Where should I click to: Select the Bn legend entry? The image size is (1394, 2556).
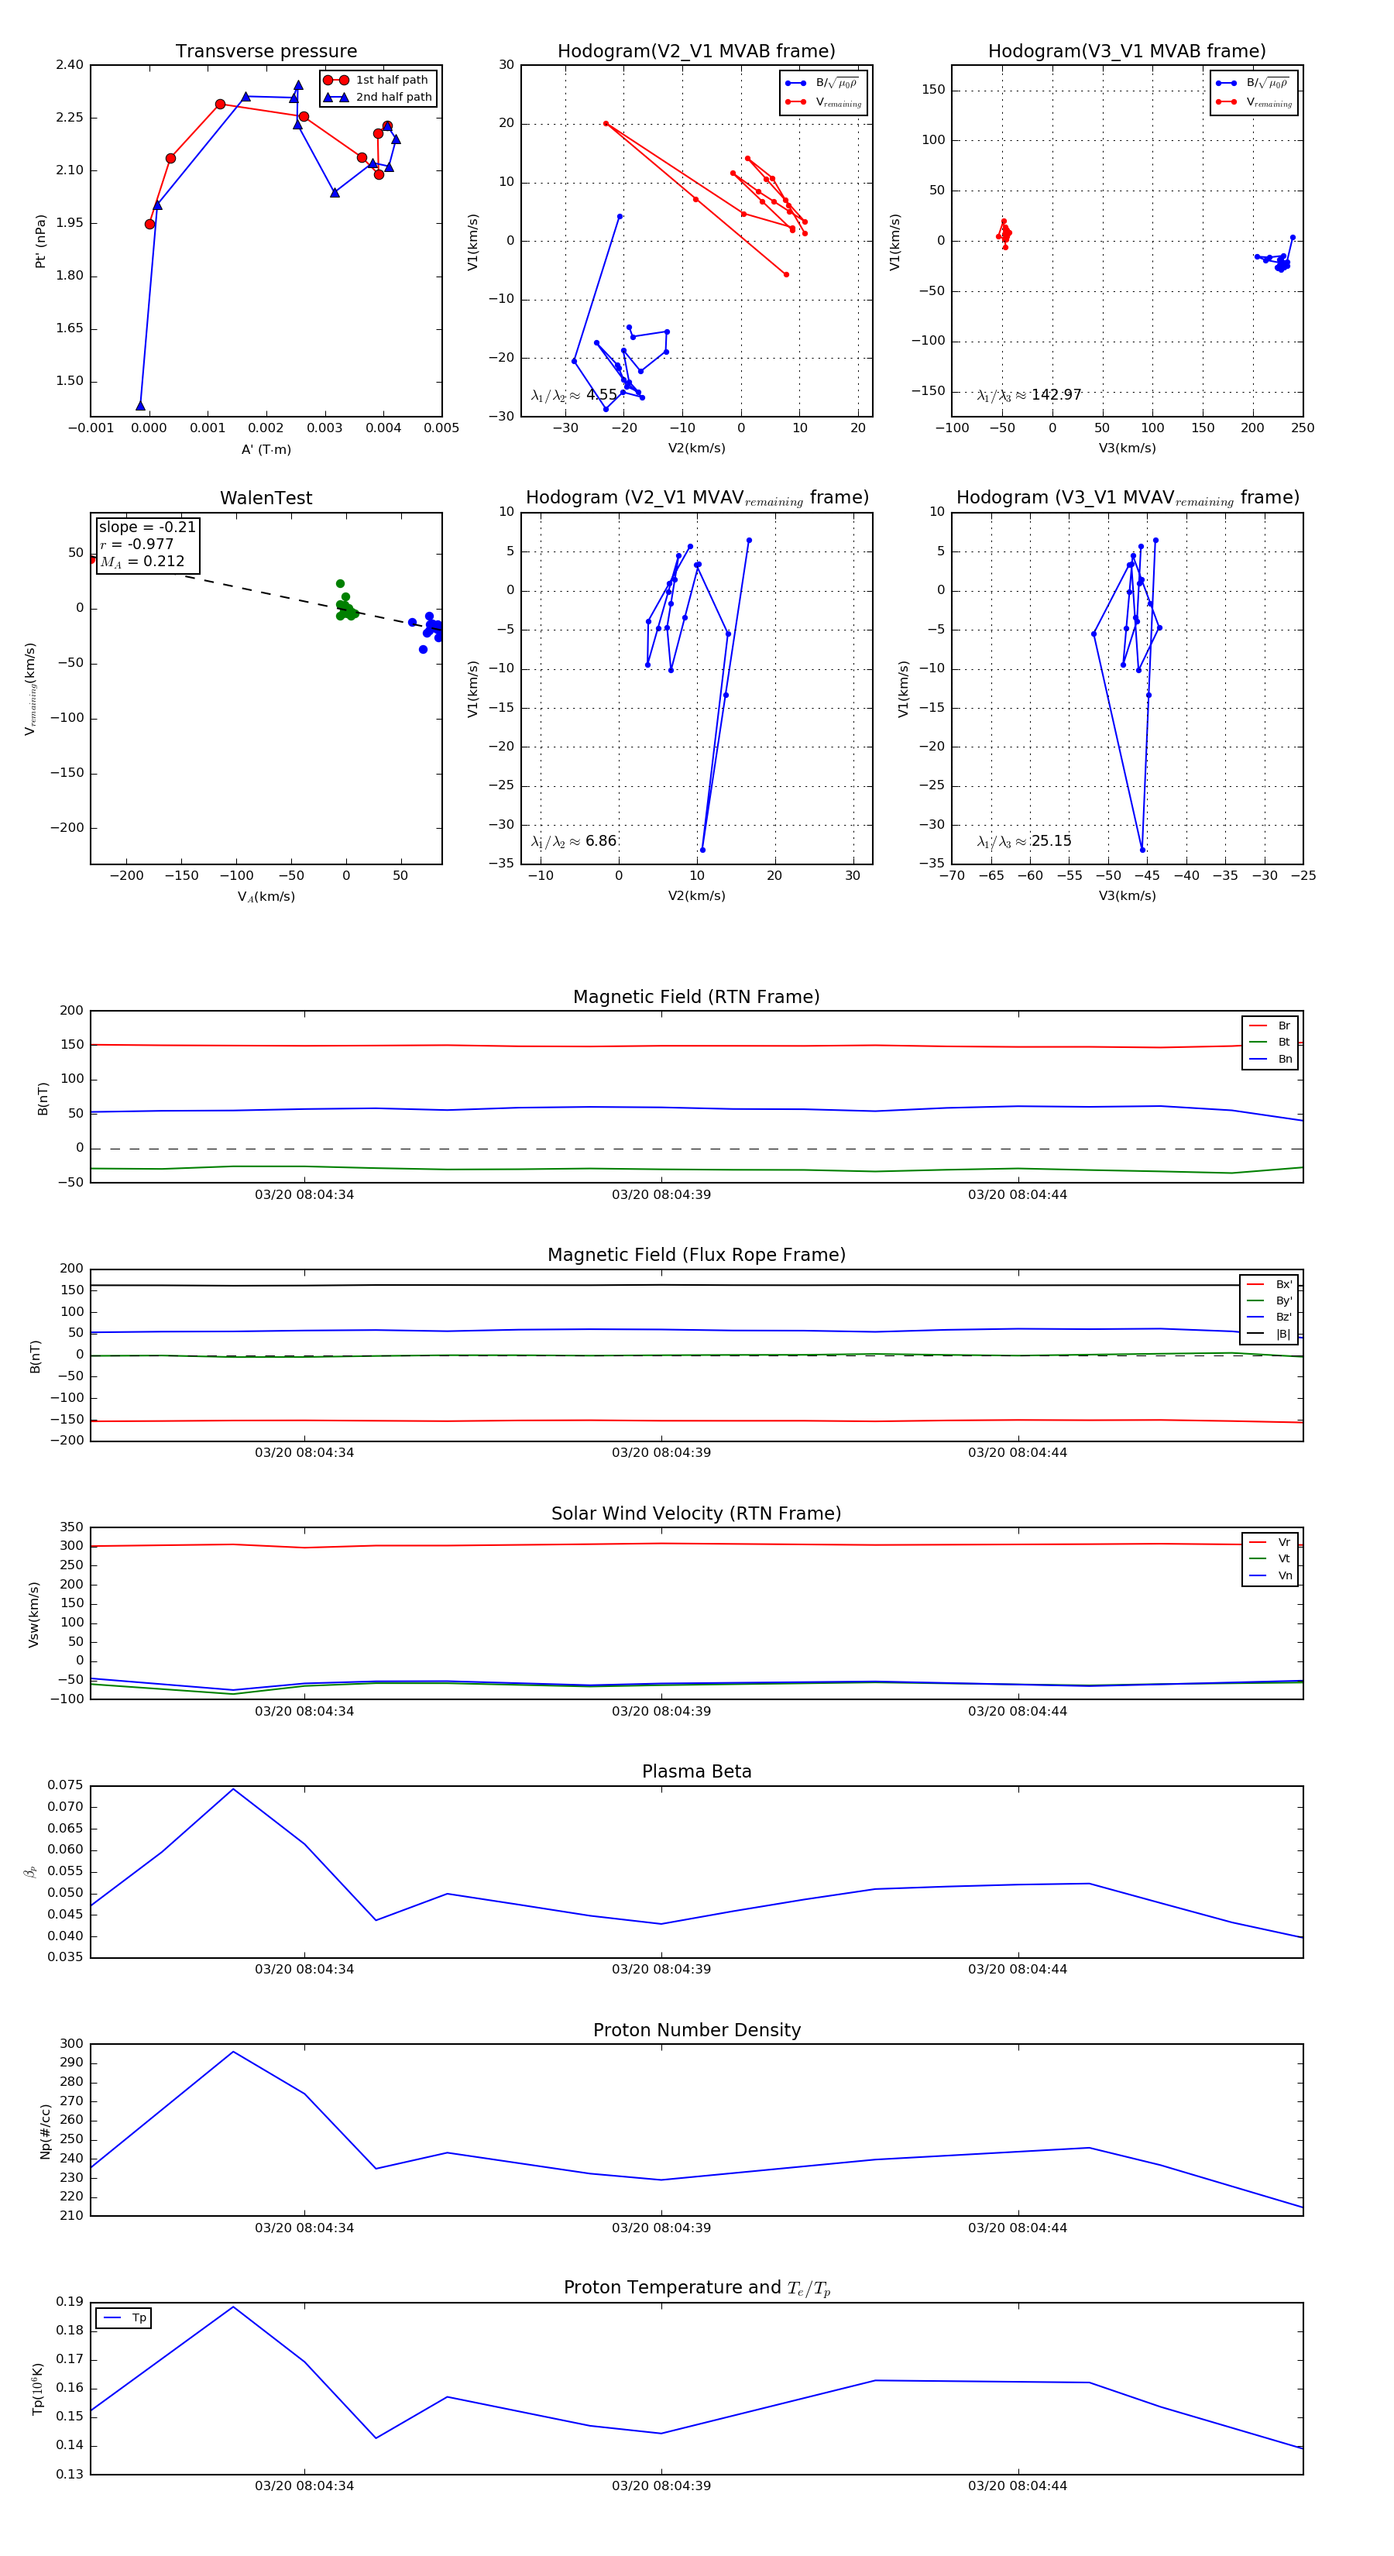click(1270, 1060)
